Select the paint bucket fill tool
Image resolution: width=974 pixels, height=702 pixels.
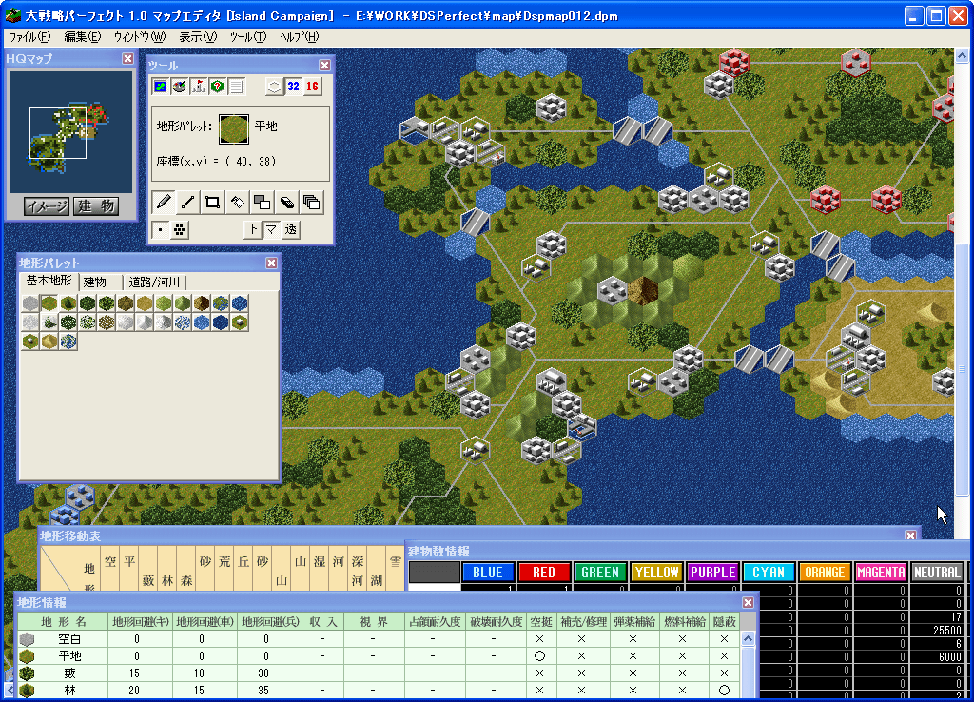[237, 202]
